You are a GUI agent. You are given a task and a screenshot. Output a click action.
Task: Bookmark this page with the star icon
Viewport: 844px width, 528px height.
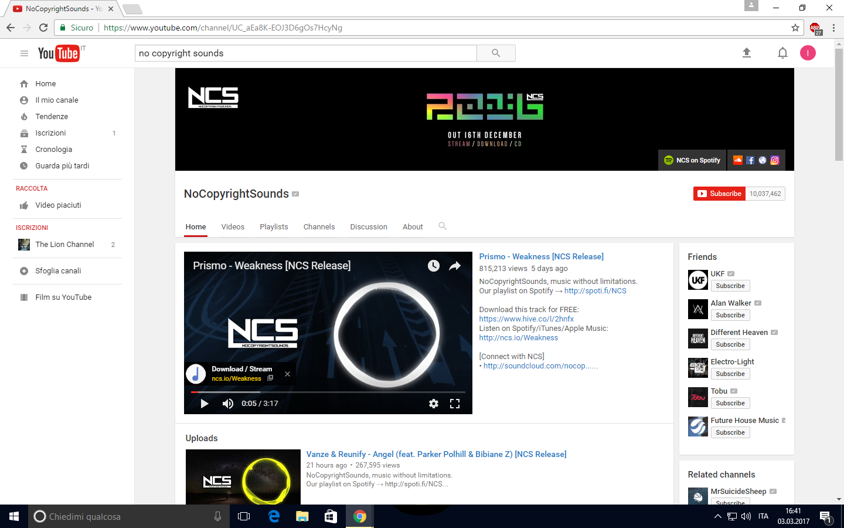795,28
